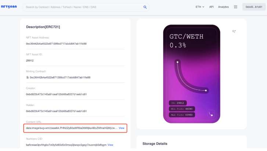Focus the contract/address search field
The image size is (267, 151).
[83, 7]
